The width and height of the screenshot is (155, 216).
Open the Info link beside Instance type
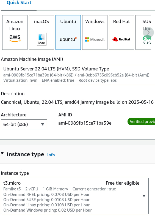[x=51, y=155]
